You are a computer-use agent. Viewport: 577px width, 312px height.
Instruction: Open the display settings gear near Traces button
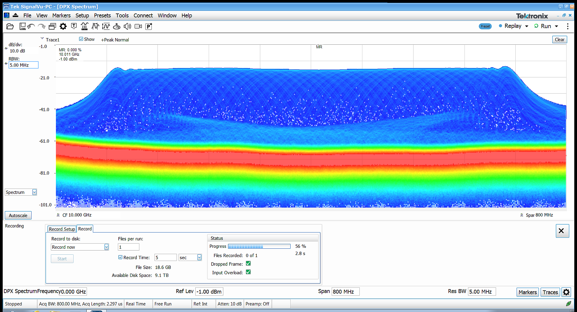566,292
